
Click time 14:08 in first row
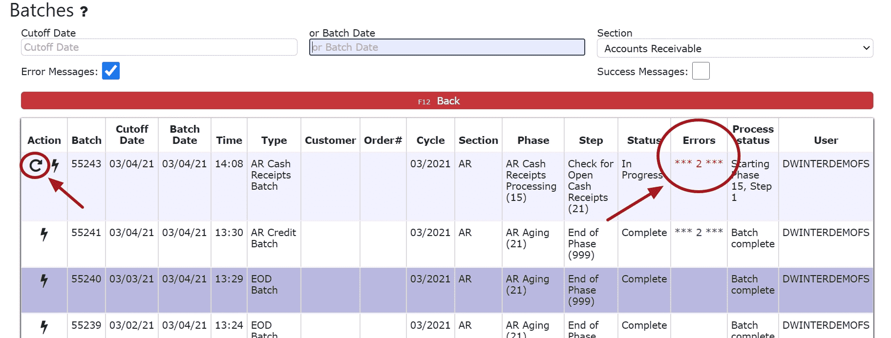coord(229,164)
